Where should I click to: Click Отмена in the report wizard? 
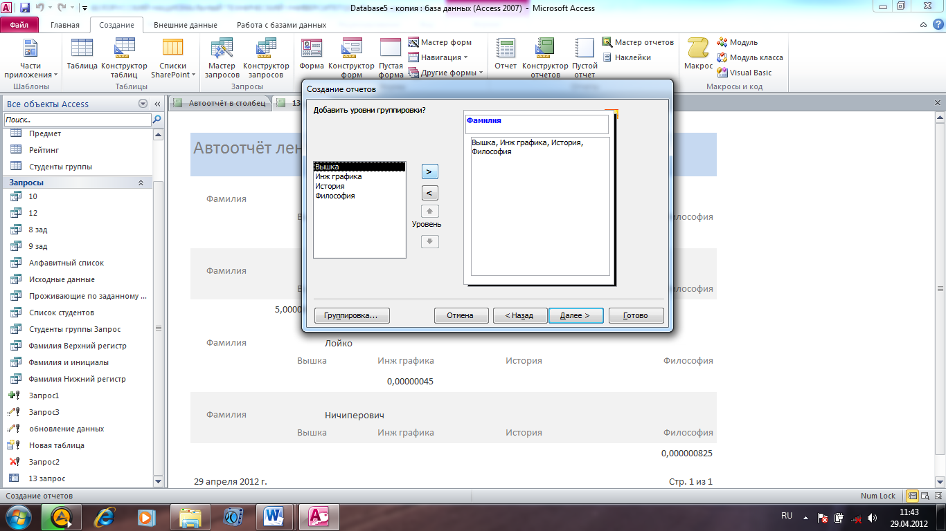(x=461, y=315)
